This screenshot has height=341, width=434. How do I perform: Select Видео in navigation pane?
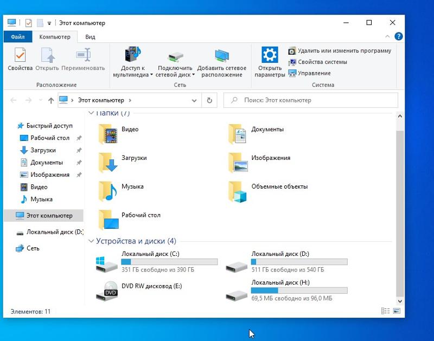(34, 187)
